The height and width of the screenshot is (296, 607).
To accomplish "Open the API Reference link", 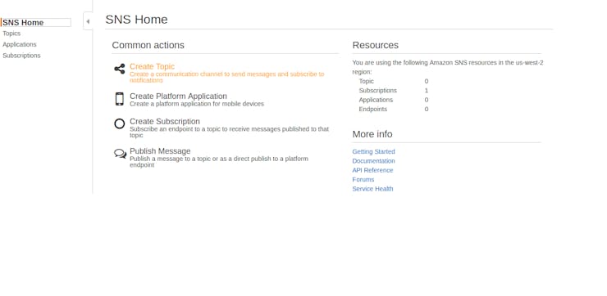I will coord(372,170).
